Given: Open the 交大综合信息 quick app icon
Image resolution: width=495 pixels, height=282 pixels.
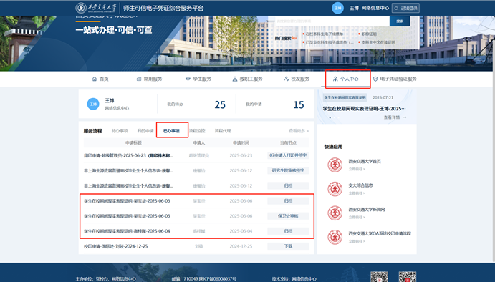Looking at the screenshot, I should 335,189.
